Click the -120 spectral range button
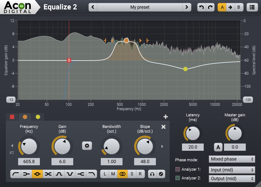Screen dimensions: 261x187 pos(248,100)
